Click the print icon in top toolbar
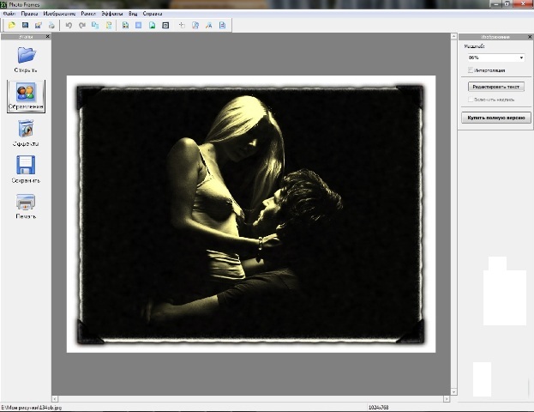The height and width of the screenshot is (412, 534). [x=51, y=26]
